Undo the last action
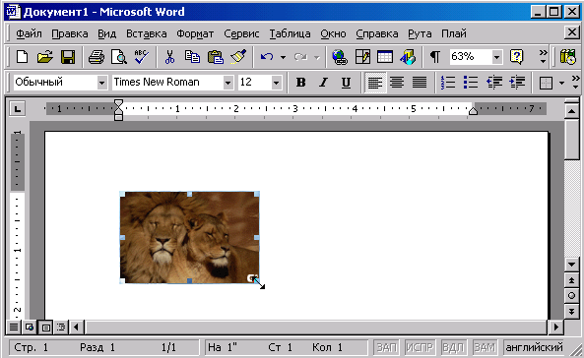Screen dimensions: 584x358 click(x=267, y=57)
